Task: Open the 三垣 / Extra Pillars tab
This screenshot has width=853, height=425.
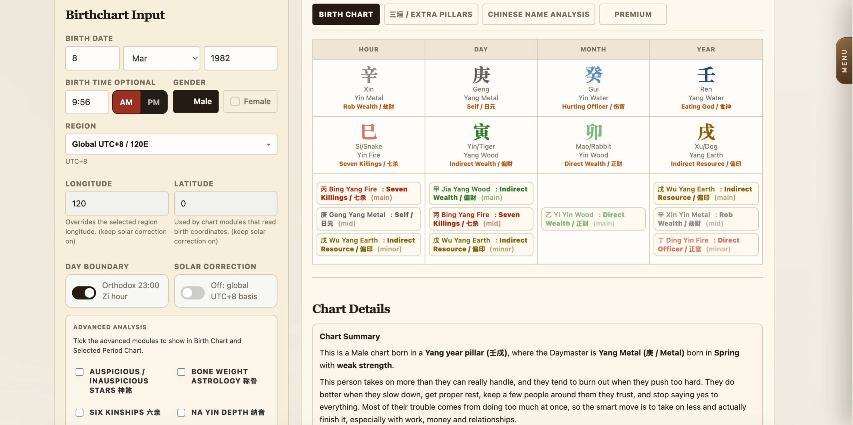Action: [431, 14]
